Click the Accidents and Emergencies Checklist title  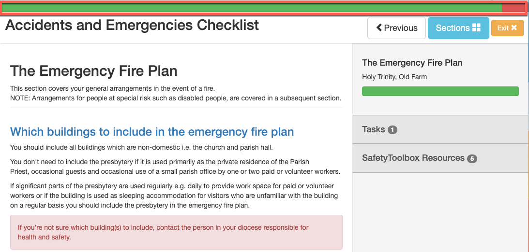(x=132, y=25)
